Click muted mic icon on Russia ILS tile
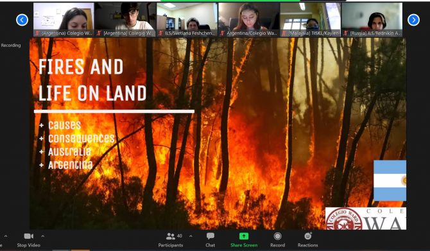Viewport: 430px width, 251px height. coord(345,33)
